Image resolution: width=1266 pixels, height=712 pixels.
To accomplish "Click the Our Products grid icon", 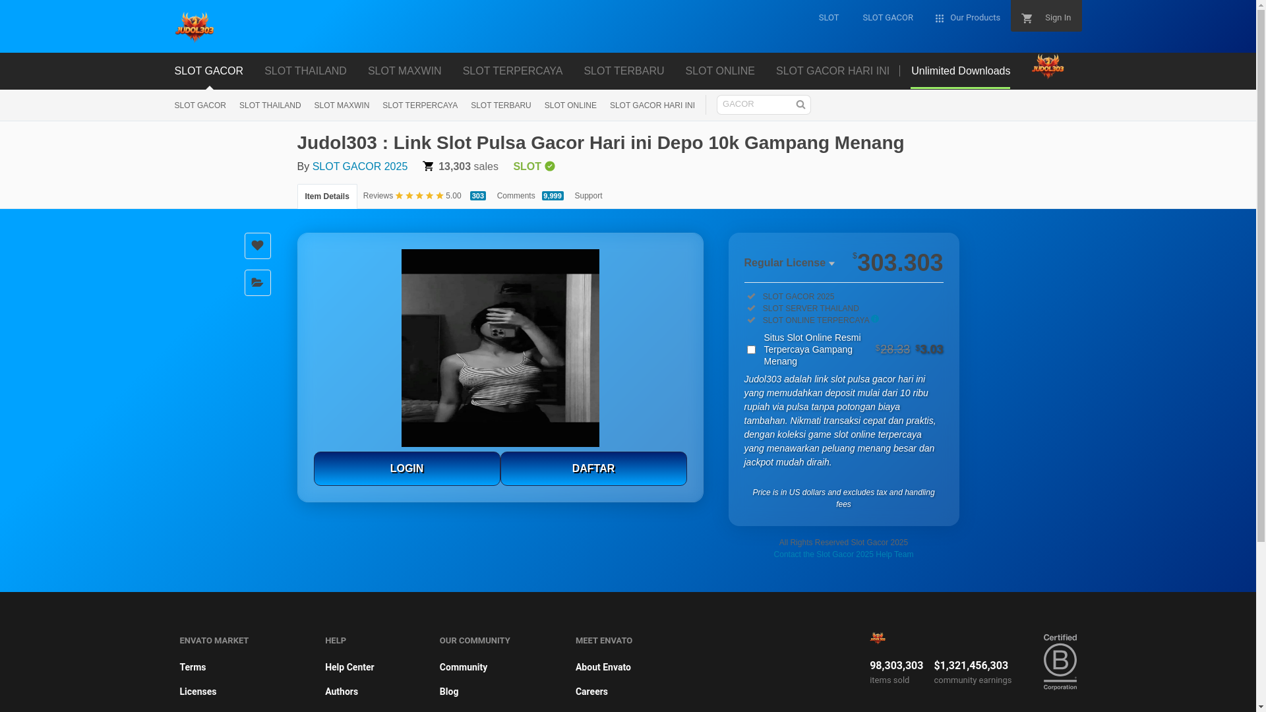I will [940, 18].
